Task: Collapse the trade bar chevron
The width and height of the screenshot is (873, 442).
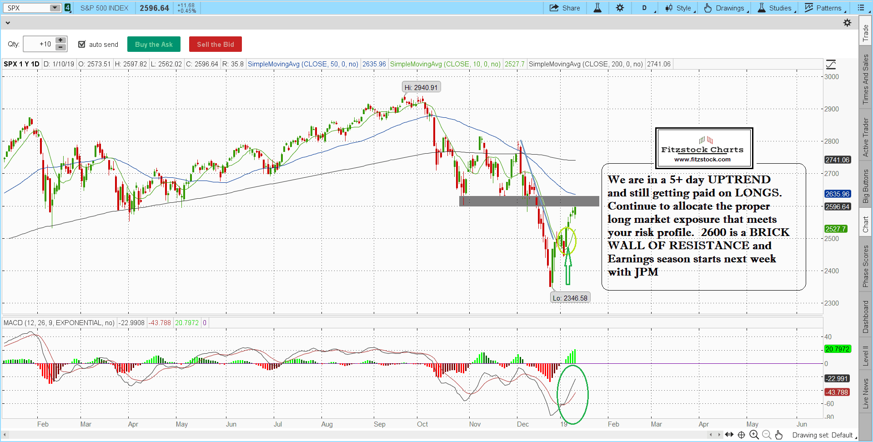Action: point(8,23)
